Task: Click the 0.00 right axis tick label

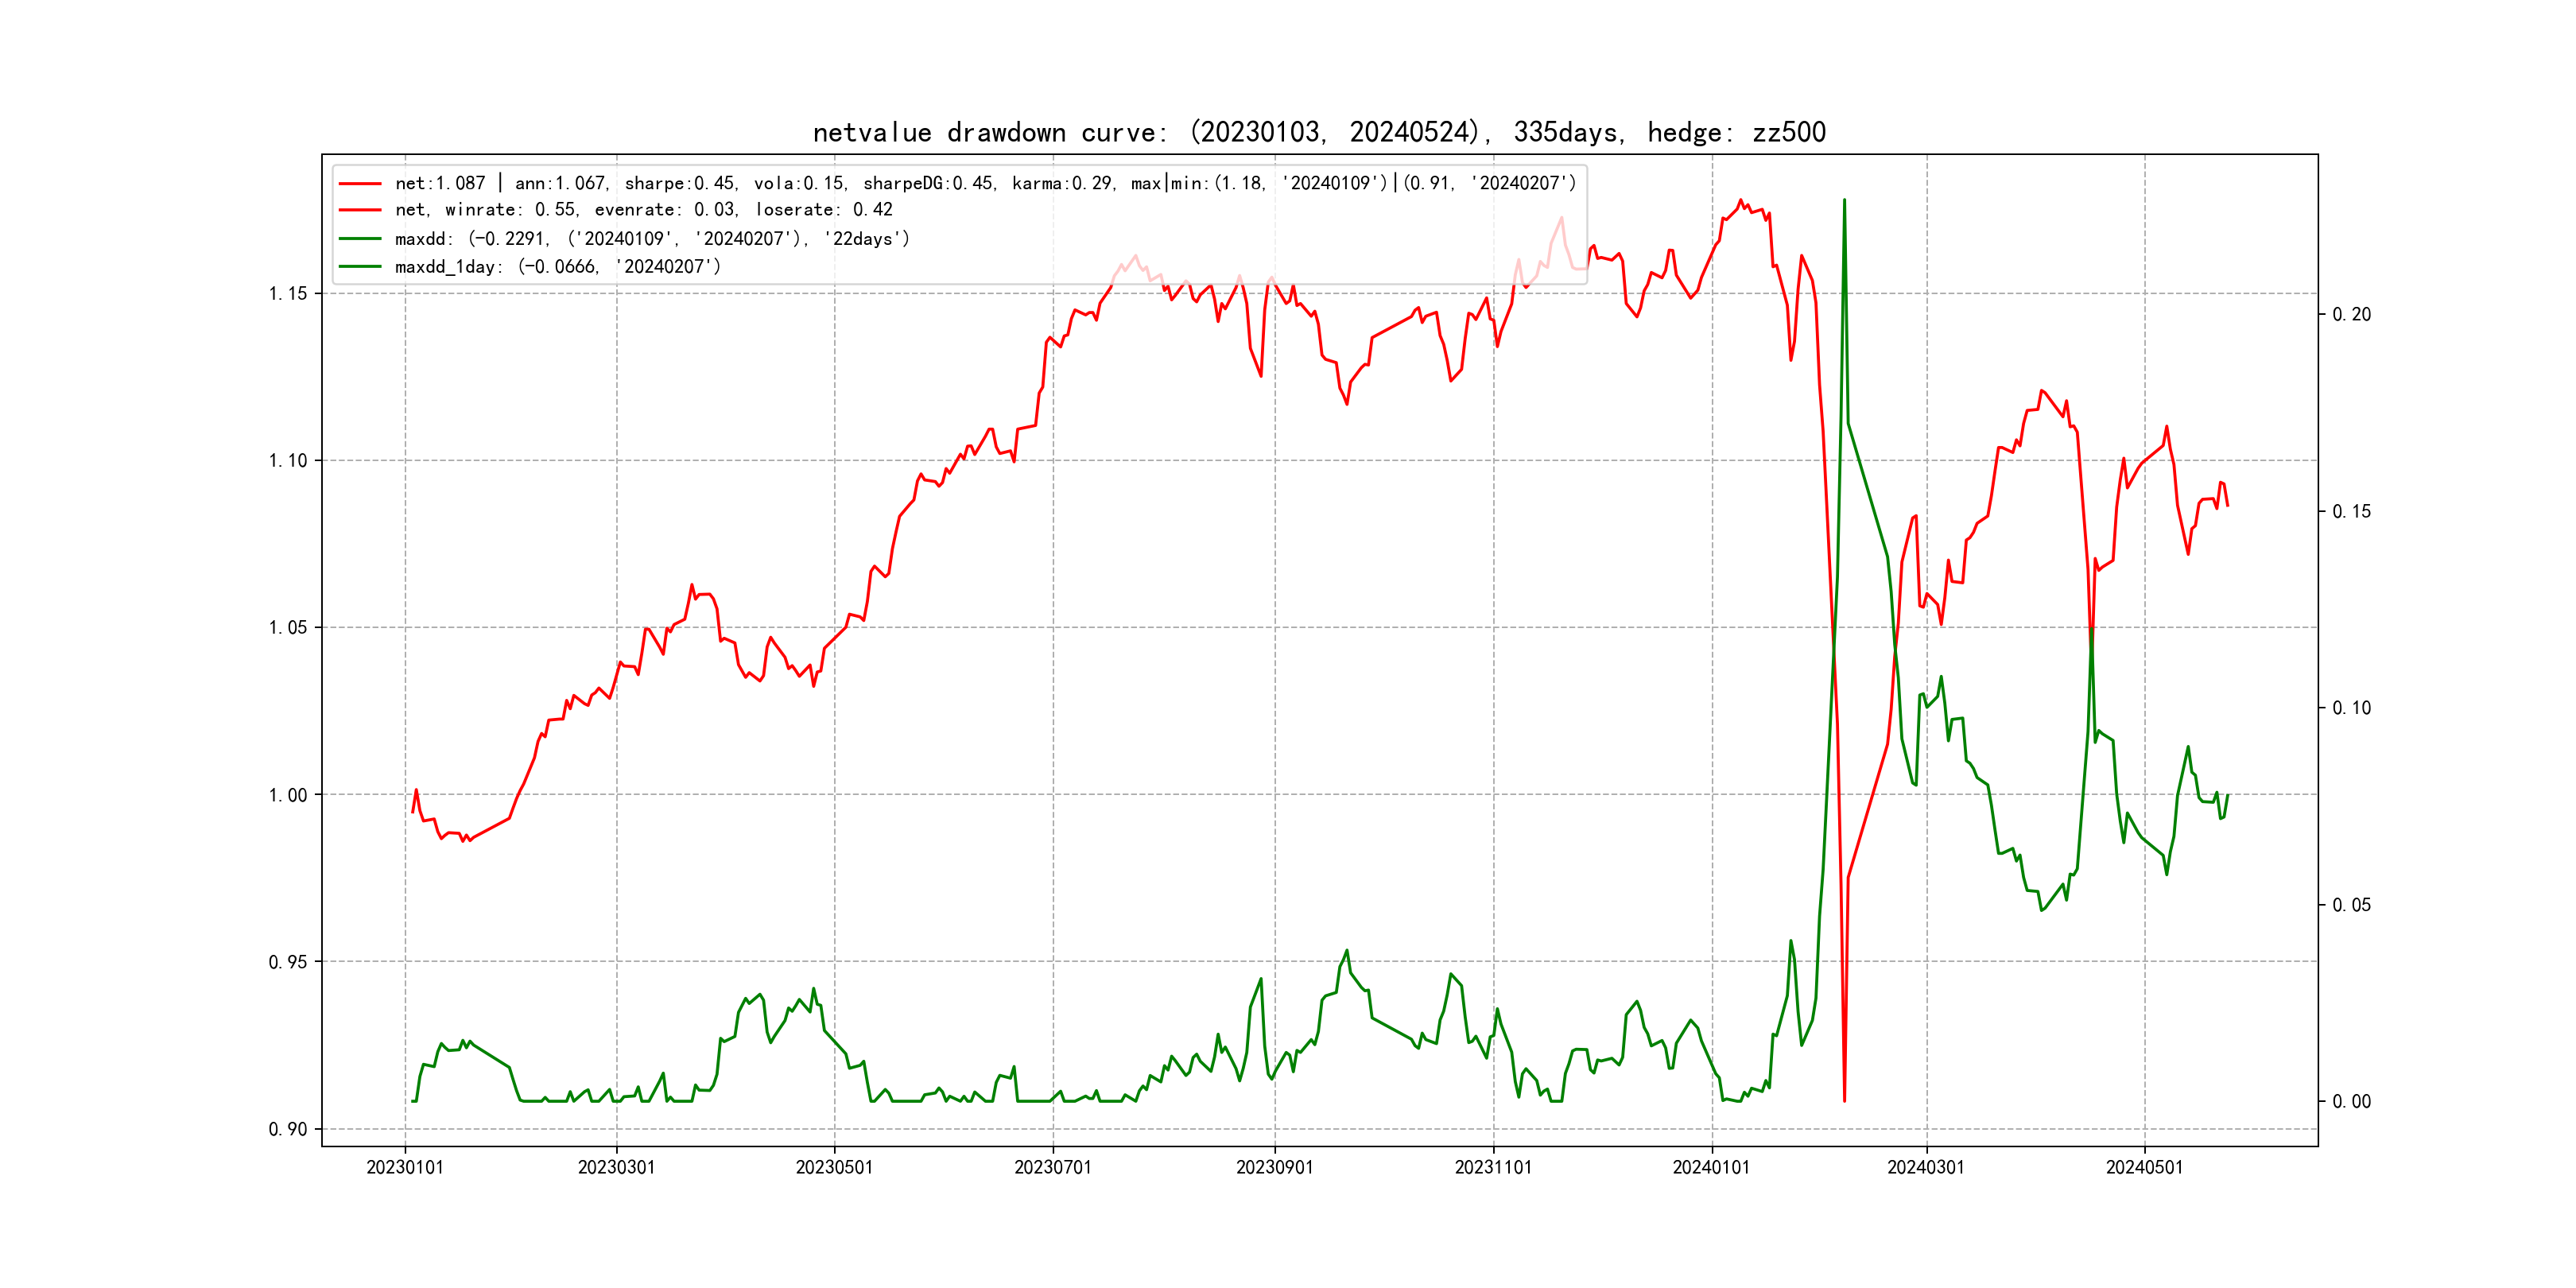Action: [2351, 1102]
